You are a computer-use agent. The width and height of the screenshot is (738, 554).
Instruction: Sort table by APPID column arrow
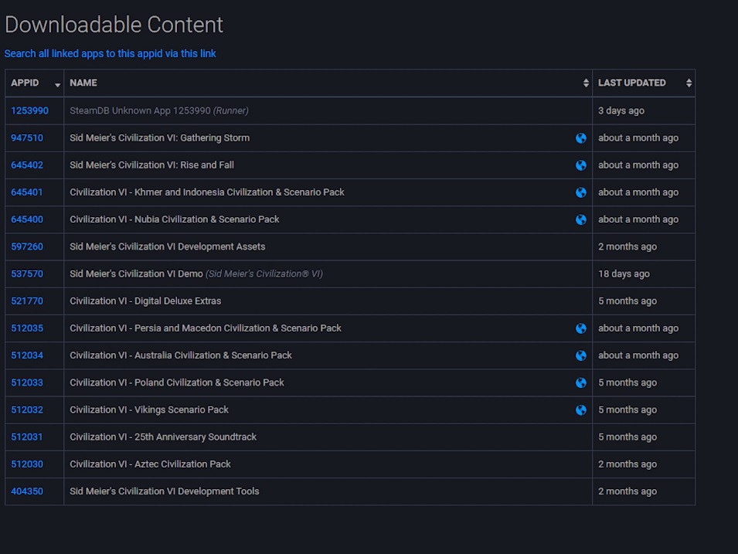pyautogui.click(x=57, y=84)
